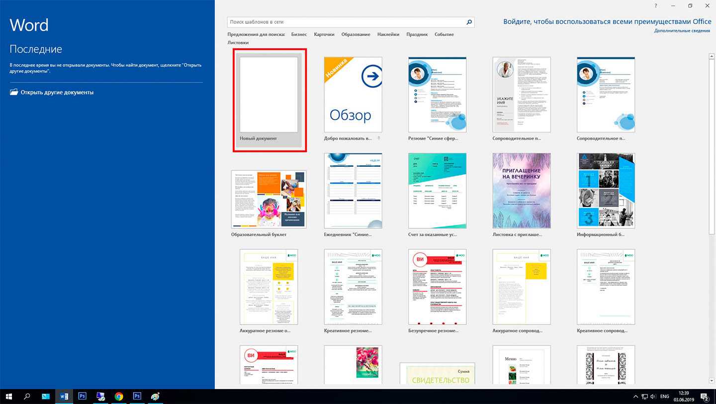
Task: Select the Новый документ blank template
Action: [x=268, y=99]
